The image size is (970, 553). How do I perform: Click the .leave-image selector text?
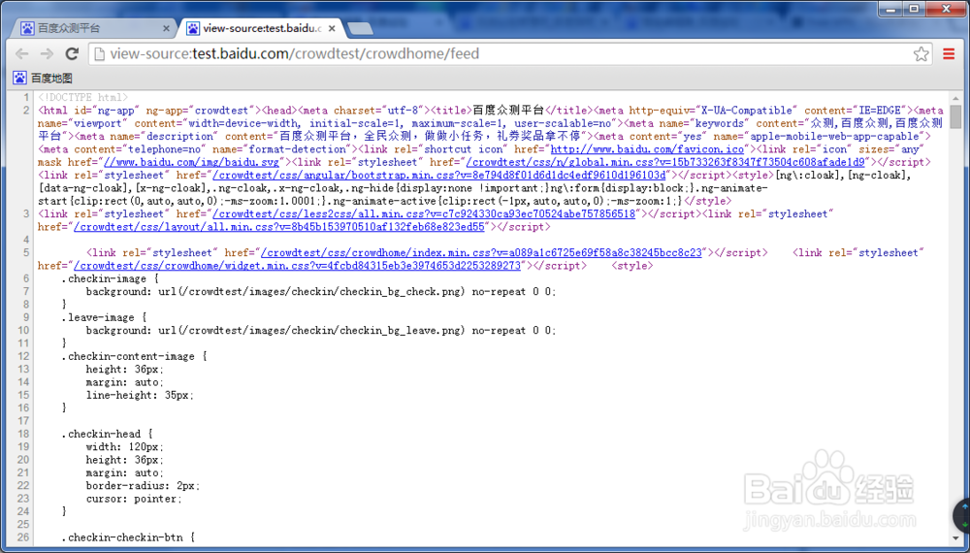point(97,318)
